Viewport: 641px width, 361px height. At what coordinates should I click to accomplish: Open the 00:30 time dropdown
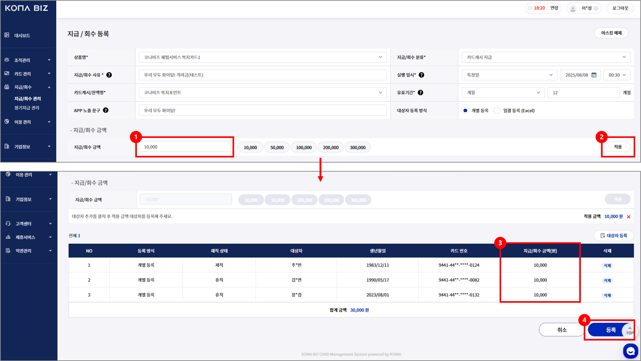(617, 75)
